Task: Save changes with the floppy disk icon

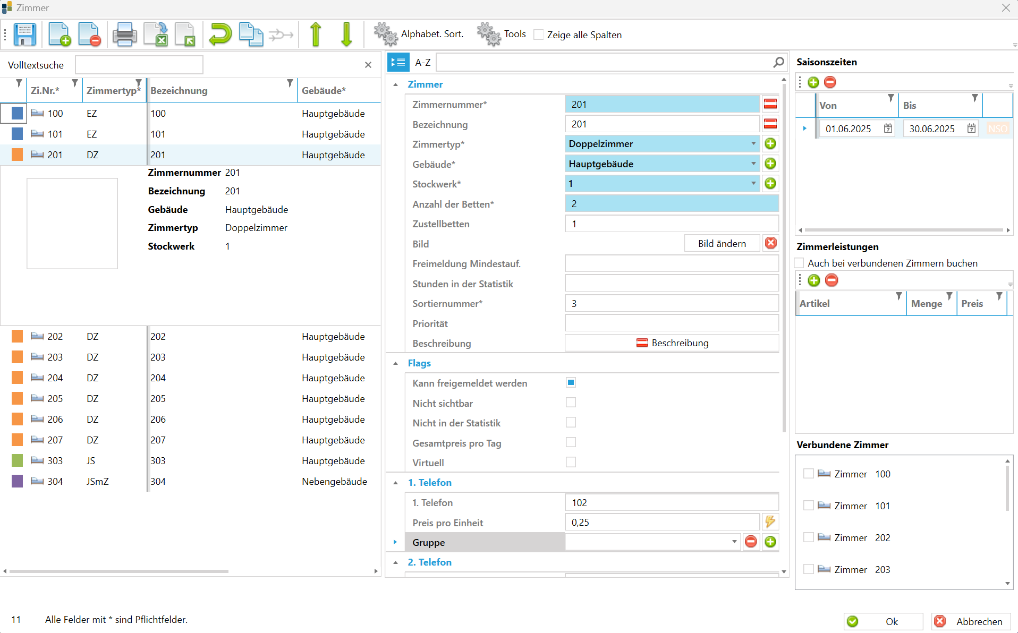Action: [24, 35]
